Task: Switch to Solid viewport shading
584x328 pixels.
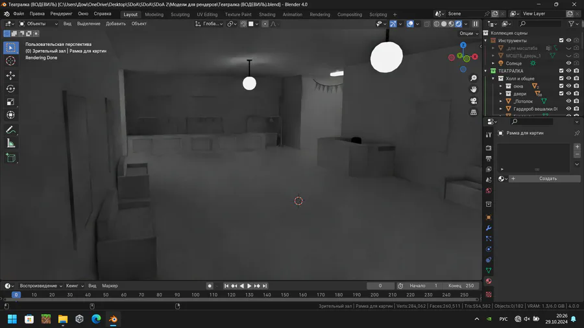Action: tap(444, 24)
